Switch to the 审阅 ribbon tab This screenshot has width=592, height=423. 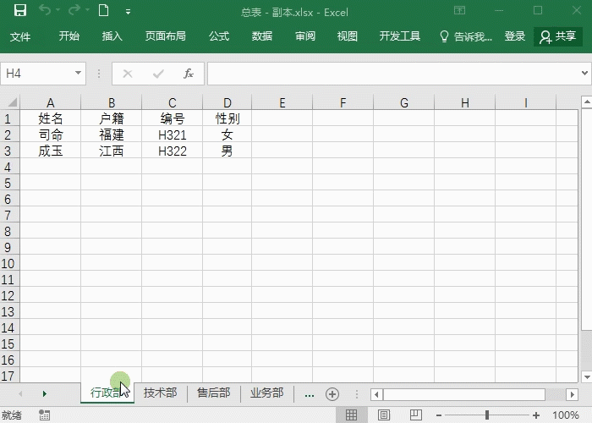pyautogui.click(x=305, y=36)
